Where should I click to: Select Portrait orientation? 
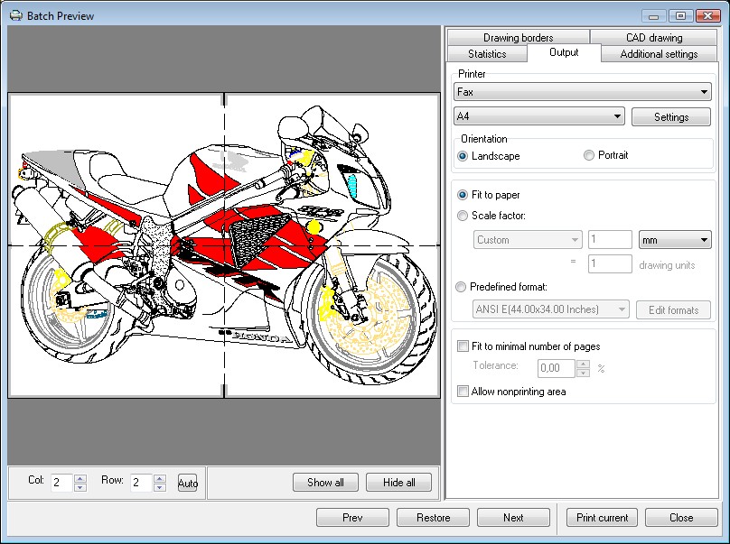[590, 156]
